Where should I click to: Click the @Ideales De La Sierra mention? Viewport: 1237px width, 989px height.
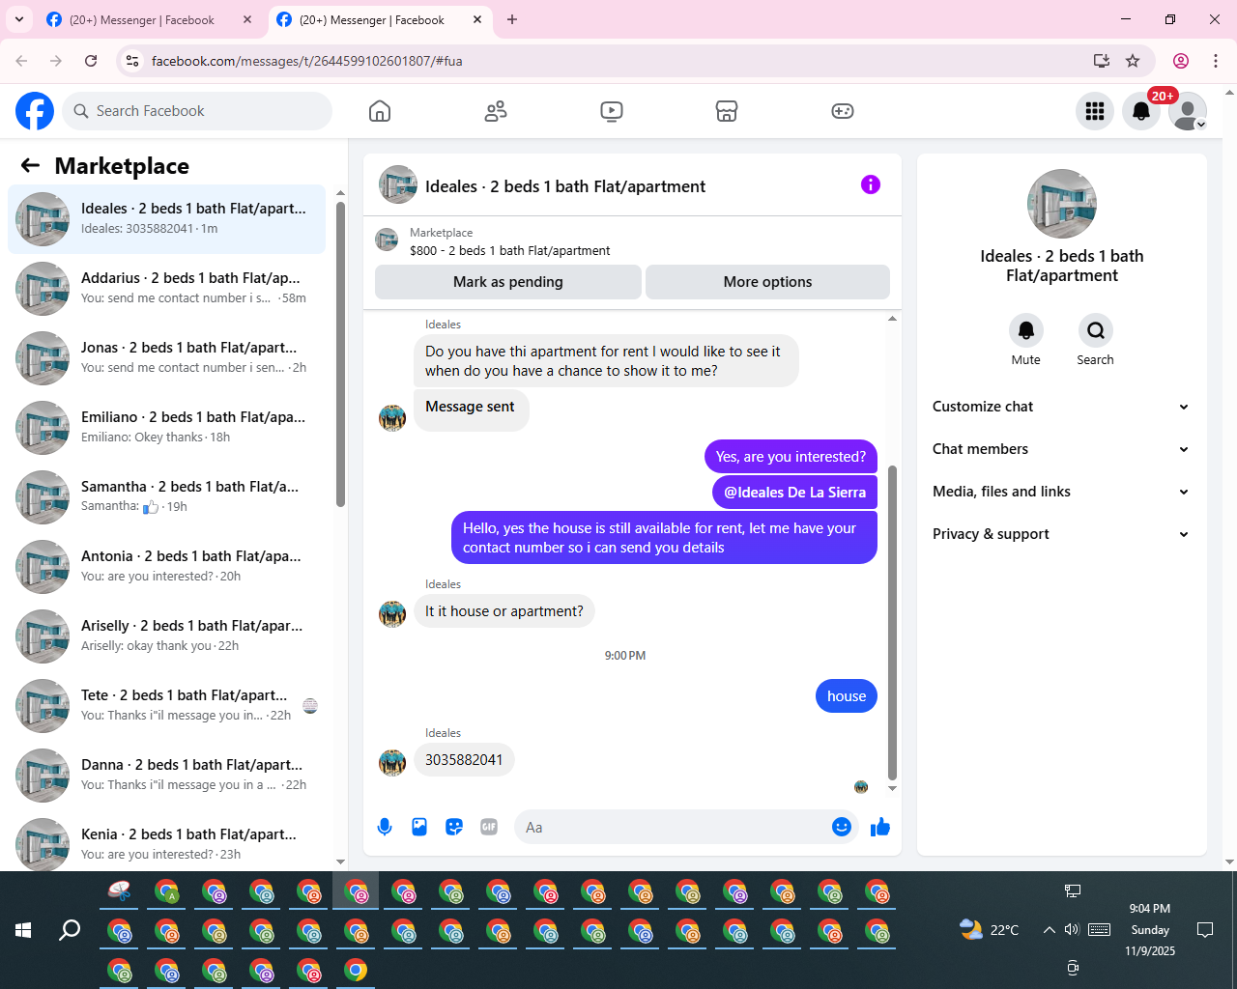point(794,493)
